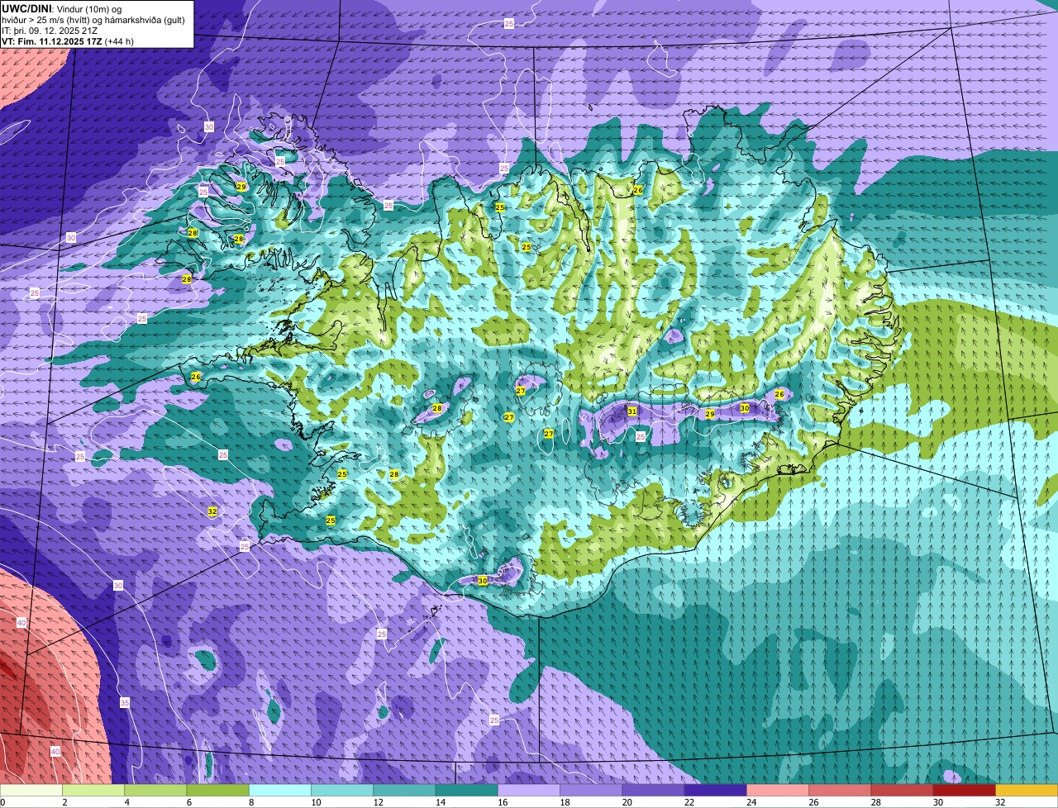Viewport: 1058px width, 808px height.
Task: Click legend scale label "10"
Action: 317,802
